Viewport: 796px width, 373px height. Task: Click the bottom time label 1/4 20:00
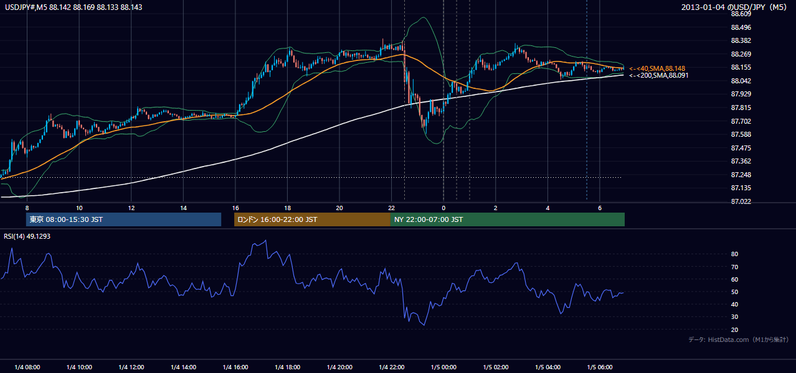click(x=339, y=367)
